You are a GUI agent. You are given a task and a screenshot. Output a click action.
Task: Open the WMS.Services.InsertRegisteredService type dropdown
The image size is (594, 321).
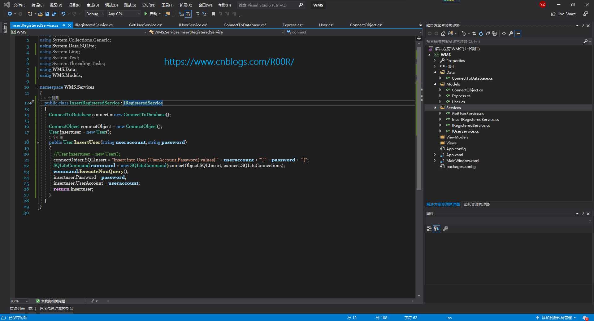(216, 32)
